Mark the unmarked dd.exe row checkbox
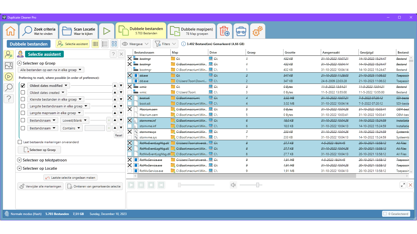Screen dimensions: 417x234 [x=130, y=81]
